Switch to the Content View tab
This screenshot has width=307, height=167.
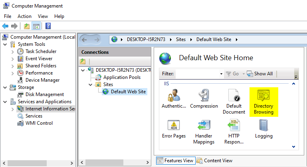pyautogui.click(x=215, y=161)
